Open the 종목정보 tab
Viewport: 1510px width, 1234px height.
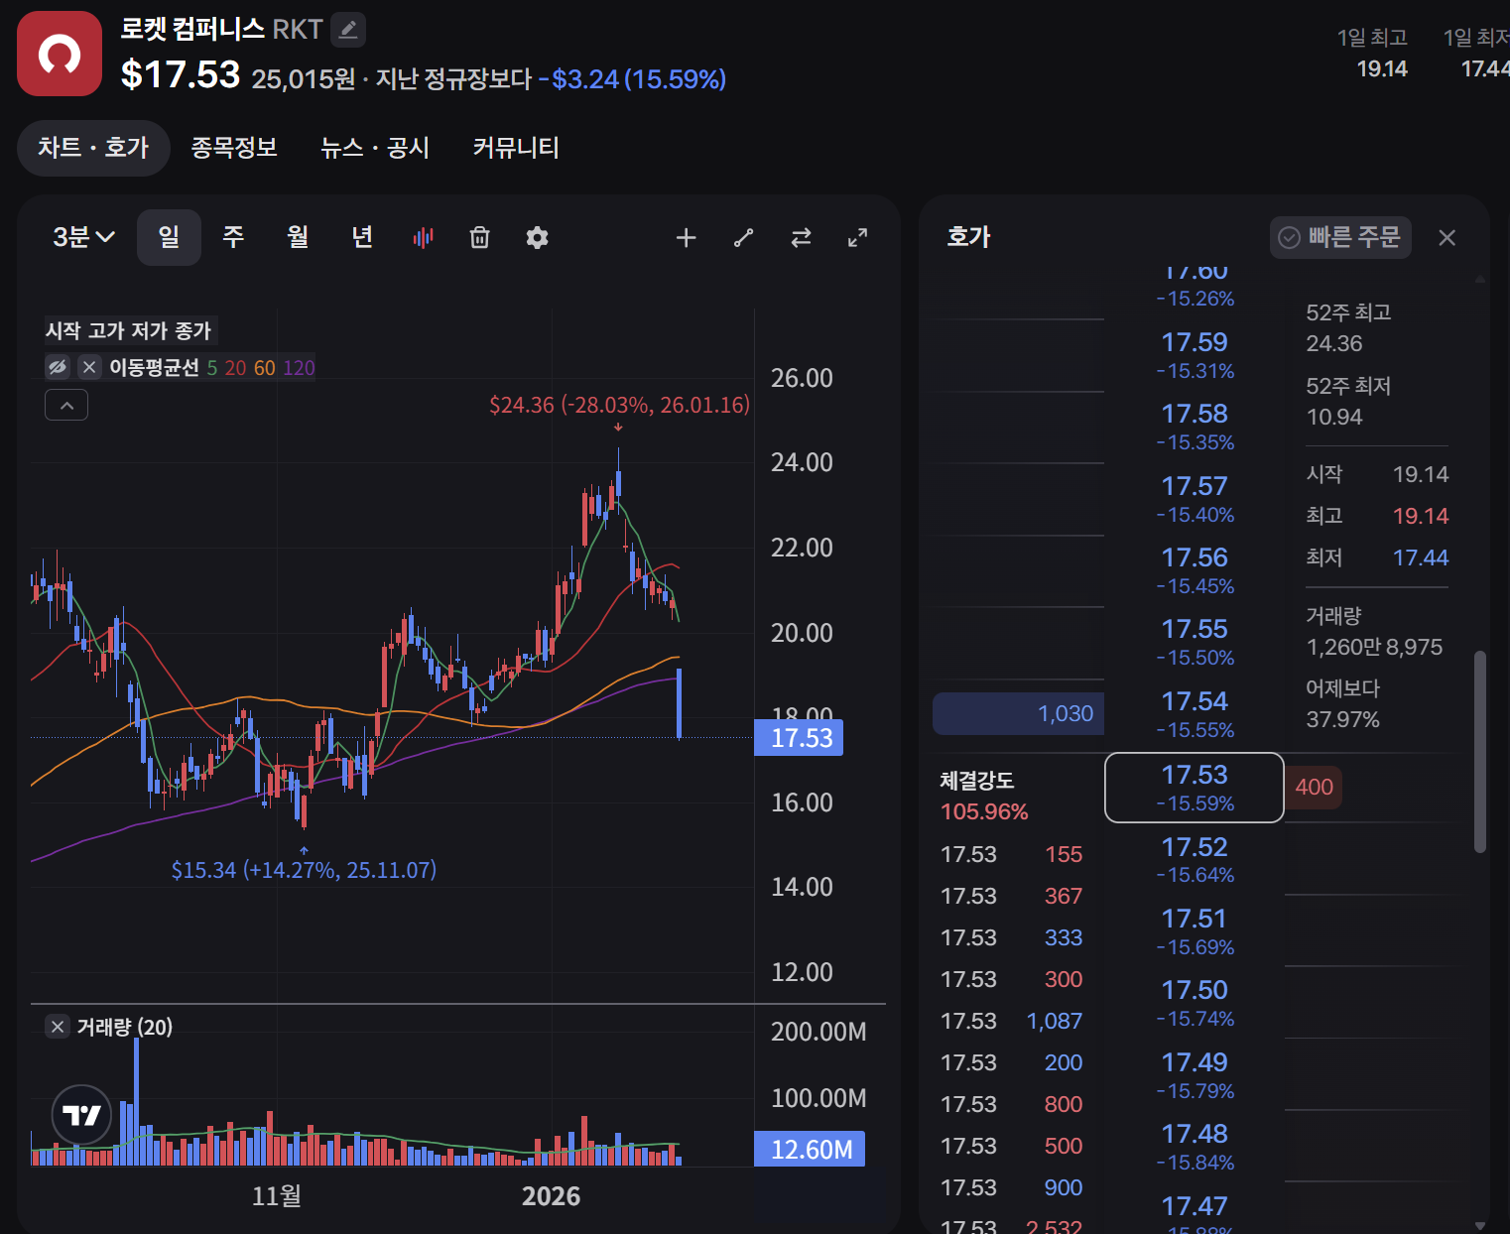(234, 148)
